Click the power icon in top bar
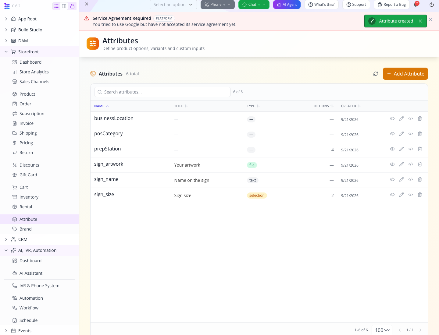 pos(432,5)
